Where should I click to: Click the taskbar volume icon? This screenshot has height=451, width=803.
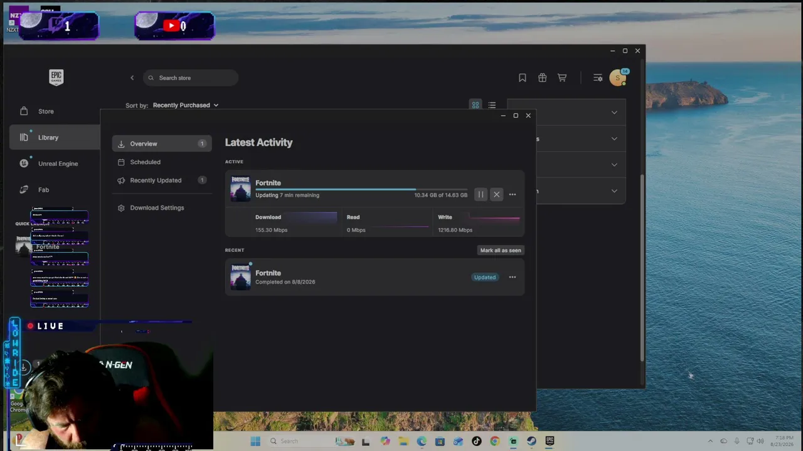click(761, 442)
